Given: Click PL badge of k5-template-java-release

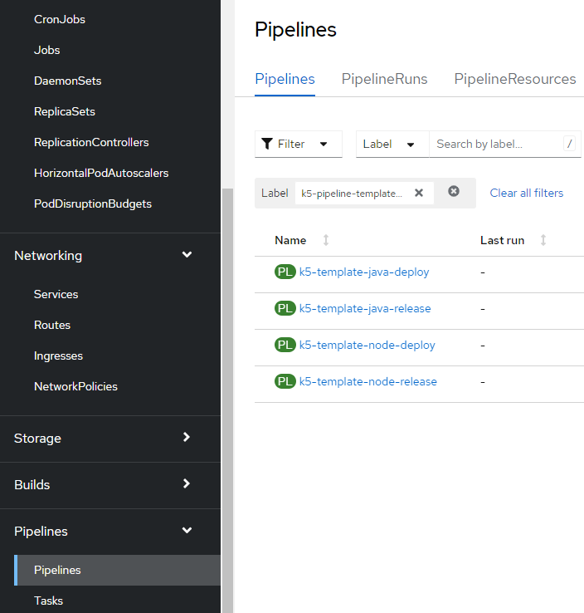Looking at the screenshot, I should tap(285, 308).
